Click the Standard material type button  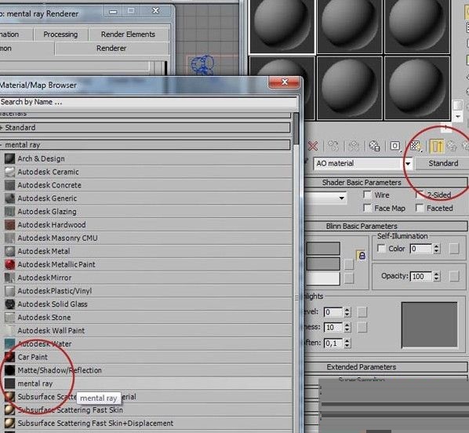(x=442, y=163)
